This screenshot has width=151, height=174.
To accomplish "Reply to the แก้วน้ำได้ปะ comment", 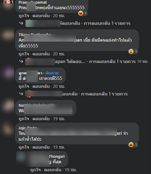I will (41, 147).
